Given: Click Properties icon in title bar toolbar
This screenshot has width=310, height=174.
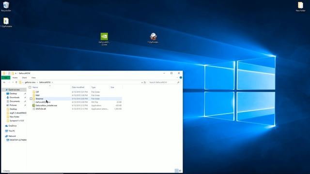Looking at the screenshot, I should (9, 73).
